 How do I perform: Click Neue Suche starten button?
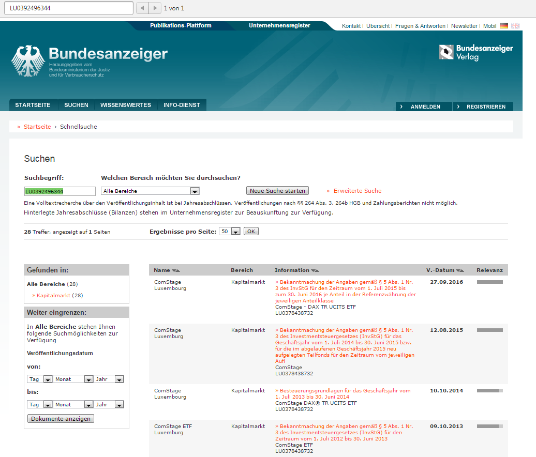coord(277,191)
